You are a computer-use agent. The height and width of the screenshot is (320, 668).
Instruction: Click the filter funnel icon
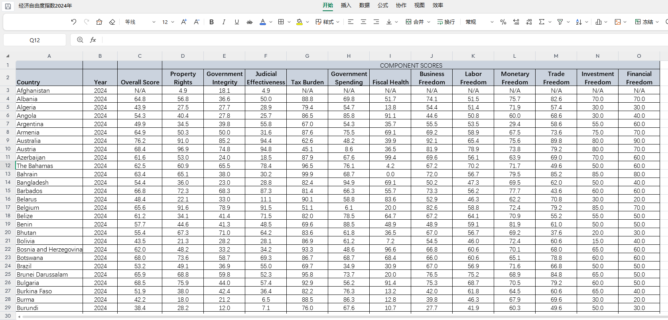coord(560,22)
